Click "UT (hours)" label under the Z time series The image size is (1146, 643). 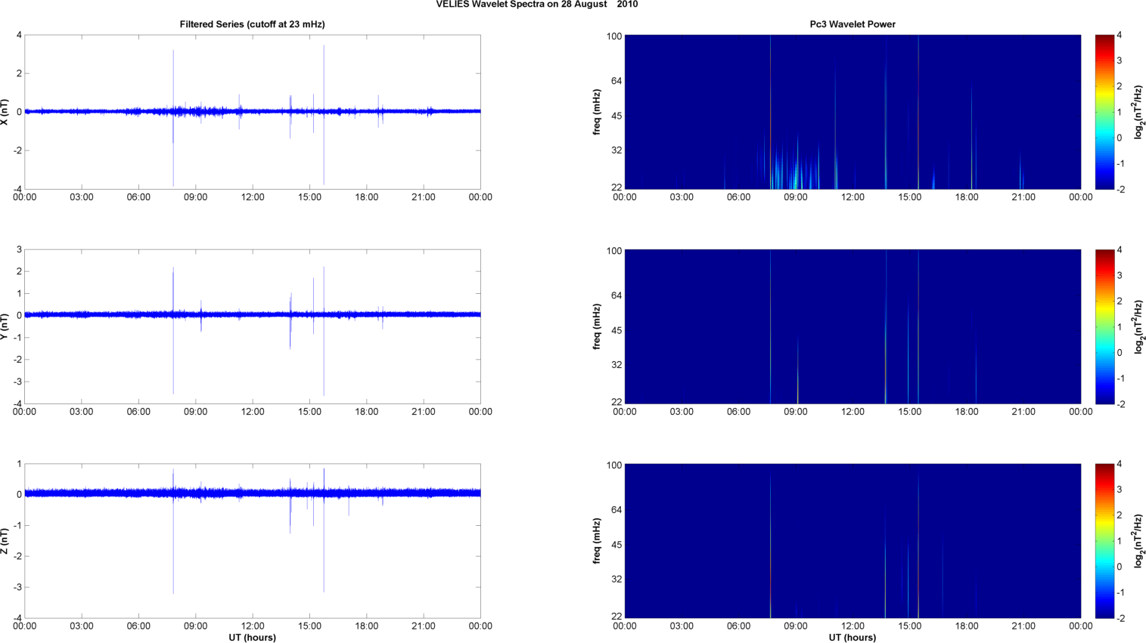[253, 638]
